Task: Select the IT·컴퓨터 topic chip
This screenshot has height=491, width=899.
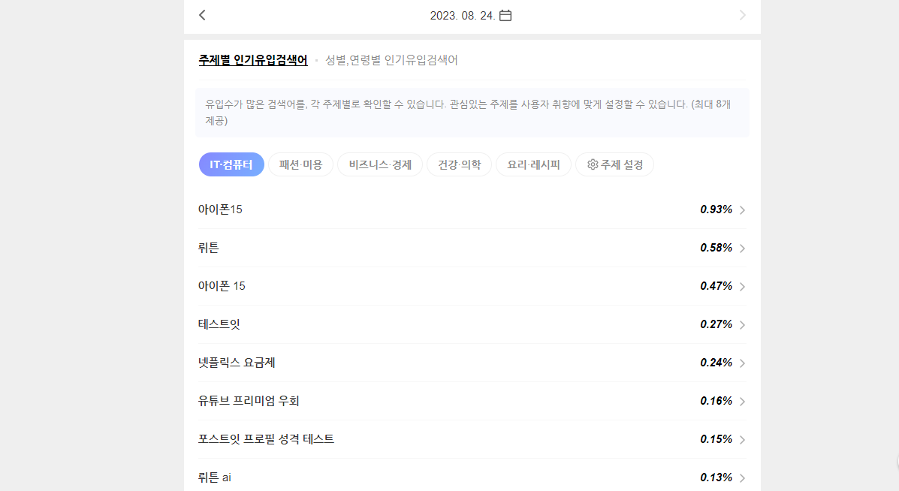Action: pos(231,164)
